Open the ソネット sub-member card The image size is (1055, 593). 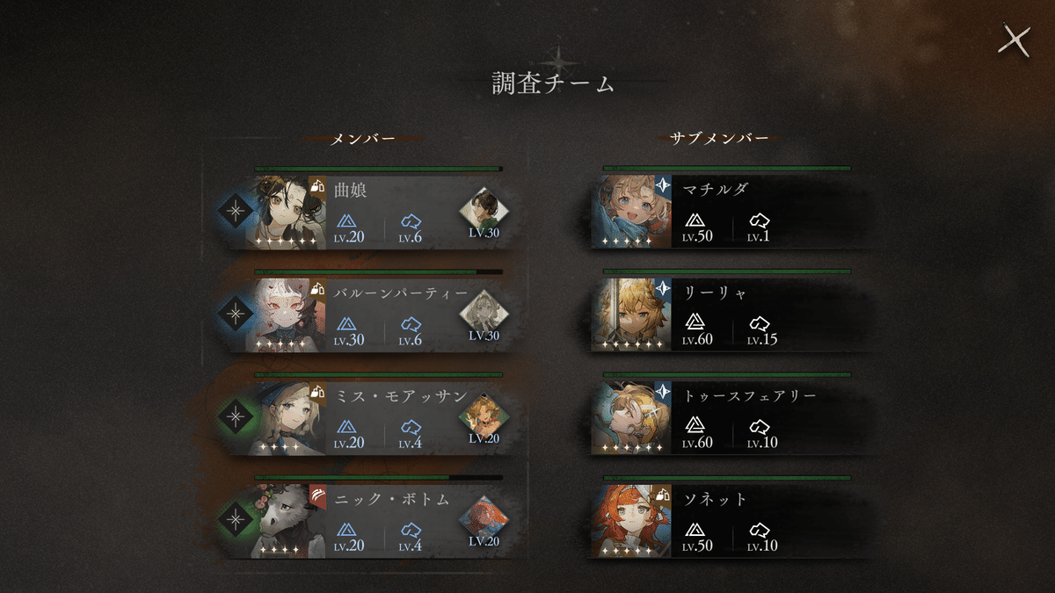pos(721,522)
